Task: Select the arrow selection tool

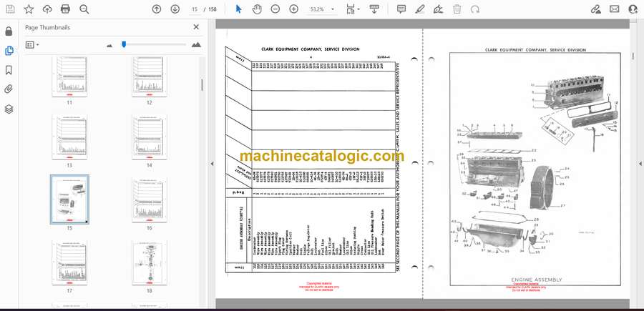Action: [238, 9]
